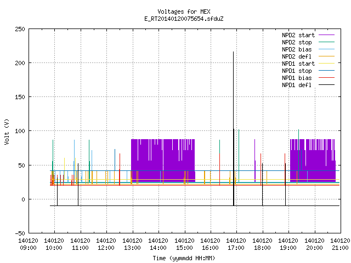
Task: Click the chart title 'Voltages for MEX'
Action: 184,12
